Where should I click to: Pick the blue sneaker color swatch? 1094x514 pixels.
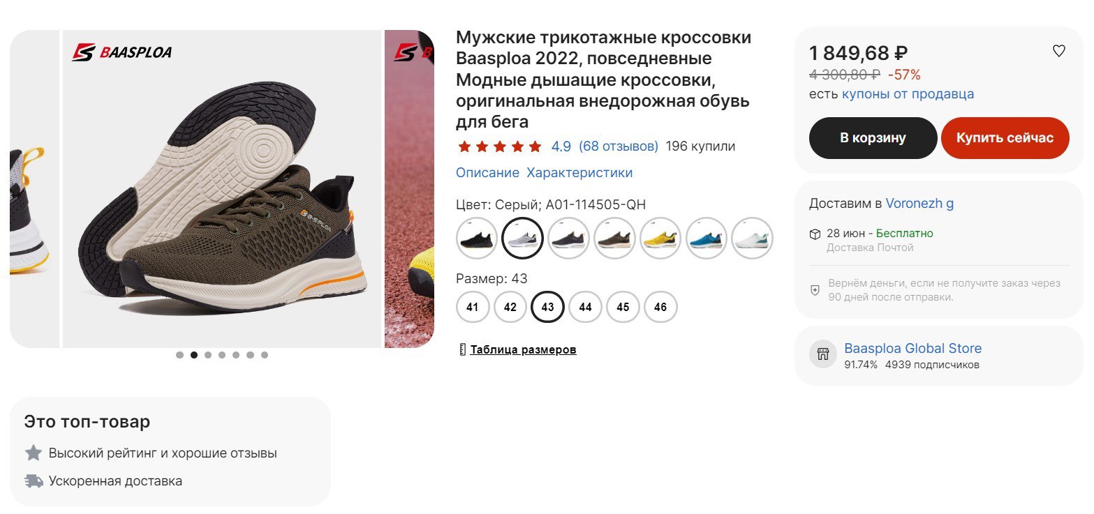tap(706, 239)
